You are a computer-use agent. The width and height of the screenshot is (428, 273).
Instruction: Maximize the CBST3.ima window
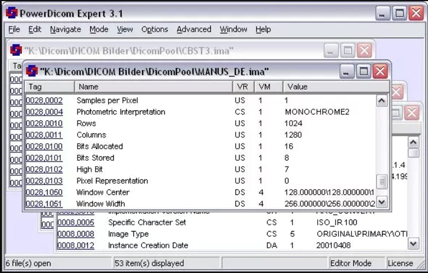pyautogui.click(x=348, y=51)
